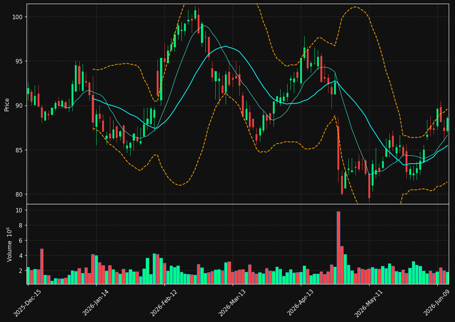Select the 100 price axis tick
This screenshot has height=322, width=455.
pyautogui.click(x=17, y=17)
